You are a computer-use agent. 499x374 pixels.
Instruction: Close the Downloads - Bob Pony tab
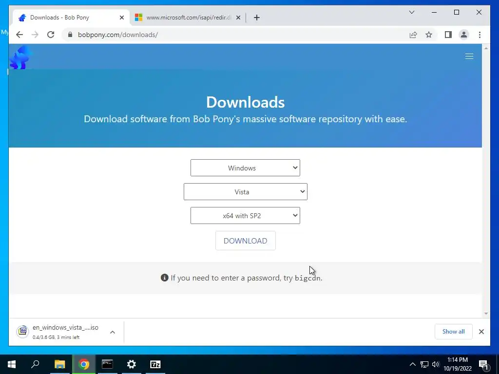point(121,18)
